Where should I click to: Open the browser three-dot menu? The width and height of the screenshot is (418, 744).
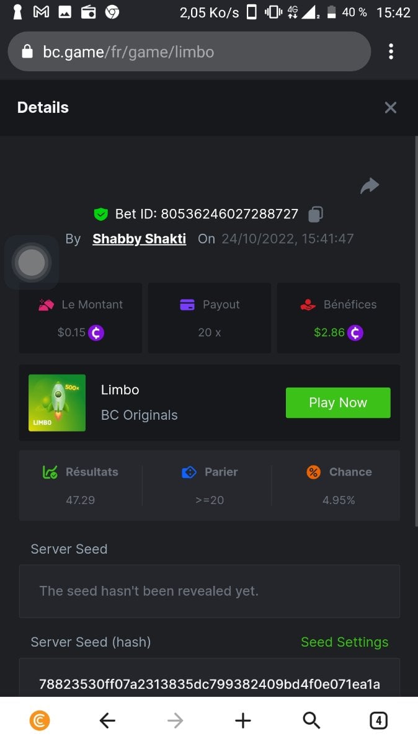391,51
